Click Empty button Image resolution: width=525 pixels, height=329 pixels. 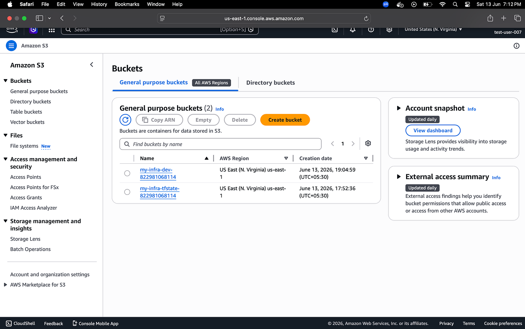click(x=203, y=120)
